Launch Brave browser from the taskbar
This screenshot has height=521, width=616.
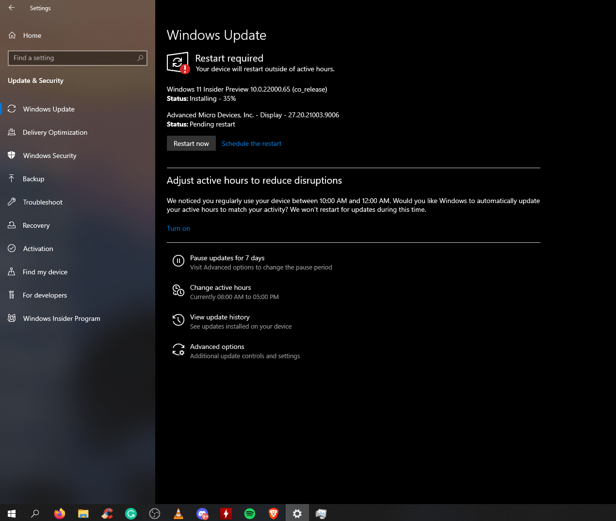coord(273,513)
